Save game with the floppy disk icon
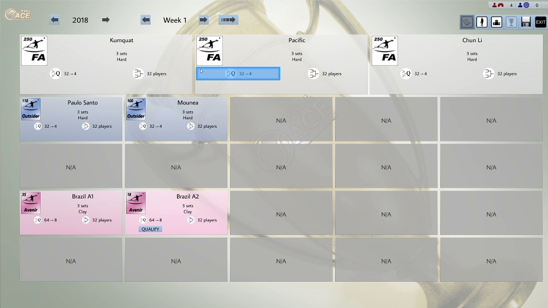This screenshot has height=308, width=548. pos(526,22)
